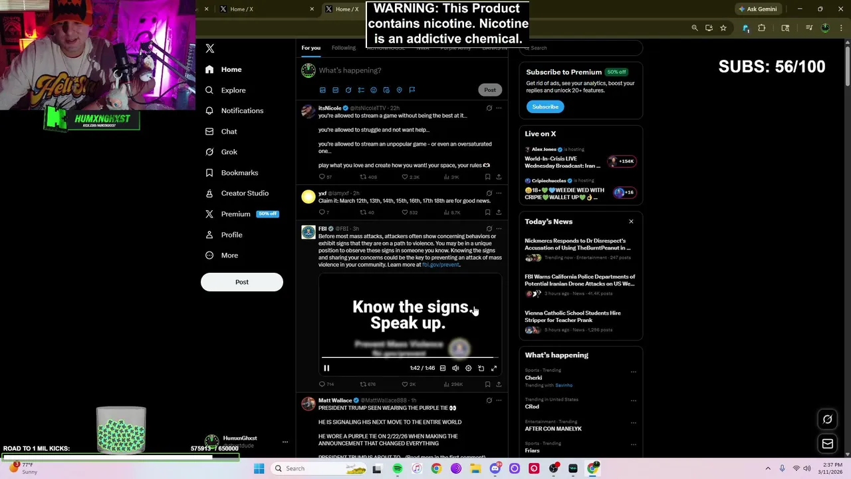Image resolution: width=851 pixels, height=479 pixels.
Task: Open account menu dots beside HumxnGhxst
Action: [285, 442]
